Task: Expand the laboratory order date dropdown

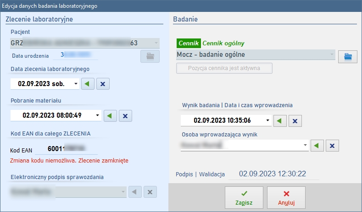Action: click(75, 84)
